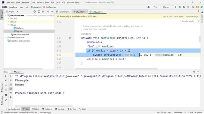Open the MyList run configuration dropdown
This screenshot has height=114, width=204.
[x=166, y=7]
